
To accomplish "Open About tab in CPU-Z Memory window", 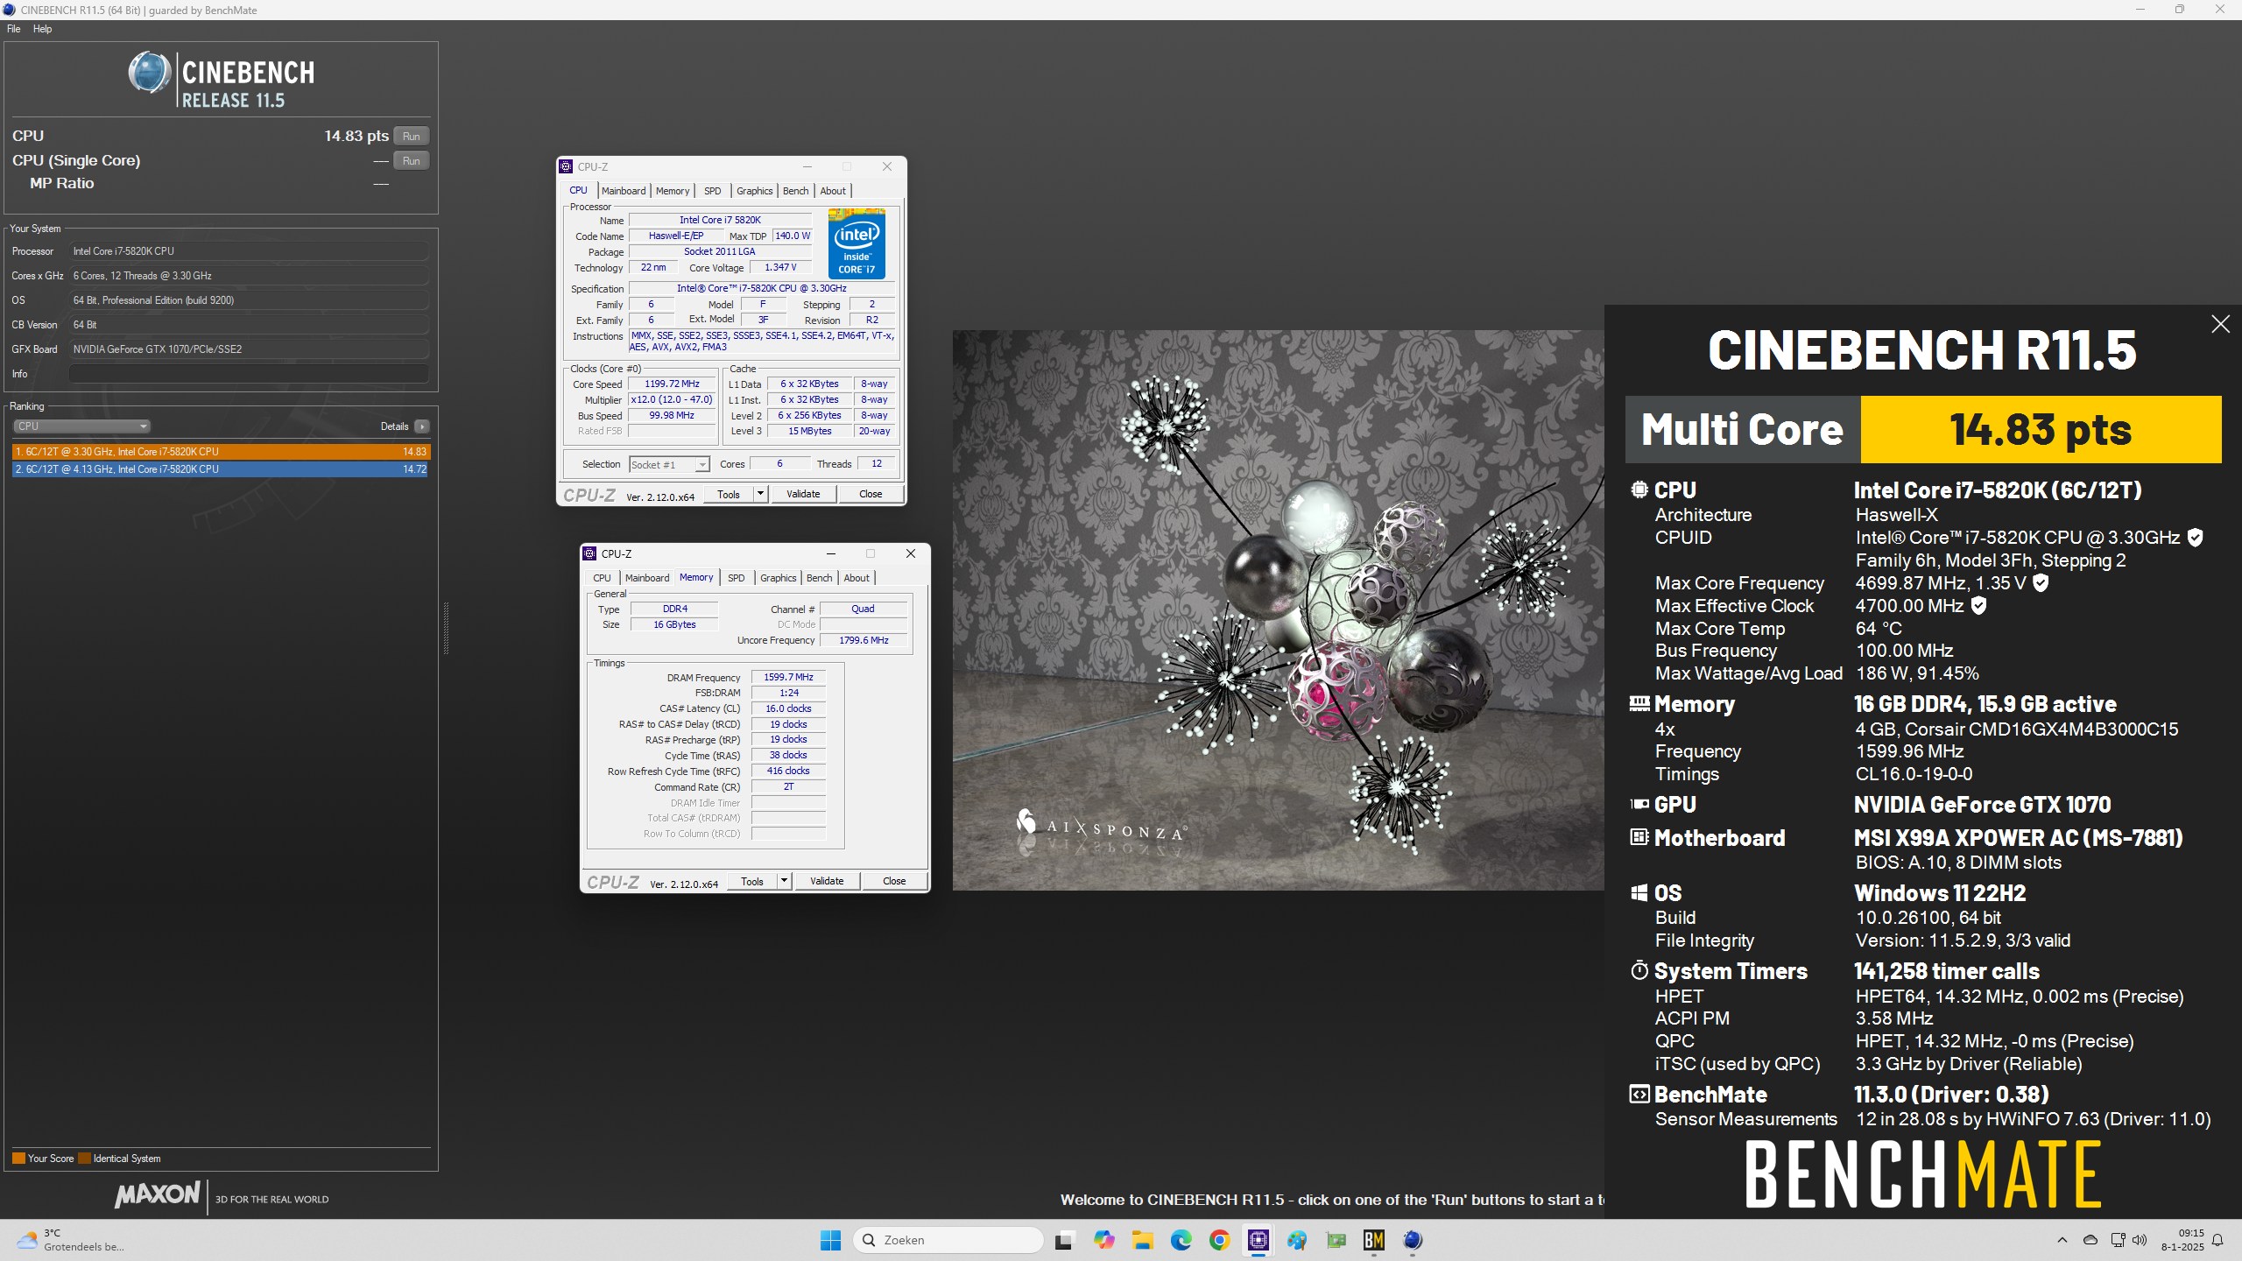I will pos(857,578).
